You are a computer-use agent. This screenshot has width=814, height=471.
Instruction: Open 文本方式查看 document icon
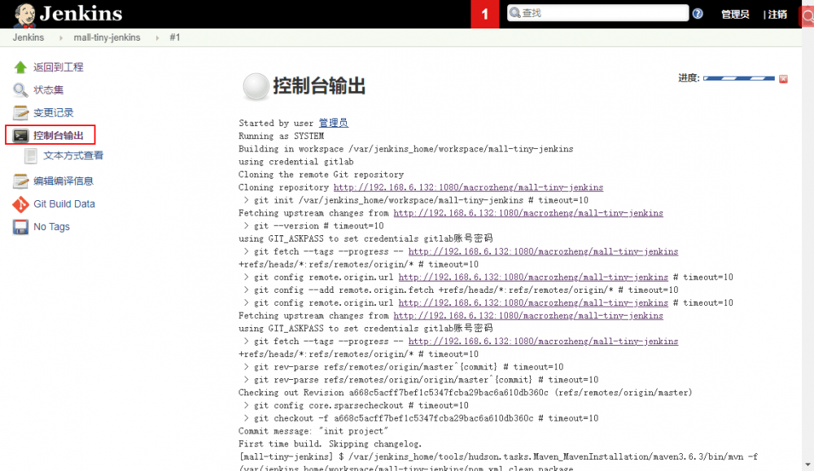30,155
